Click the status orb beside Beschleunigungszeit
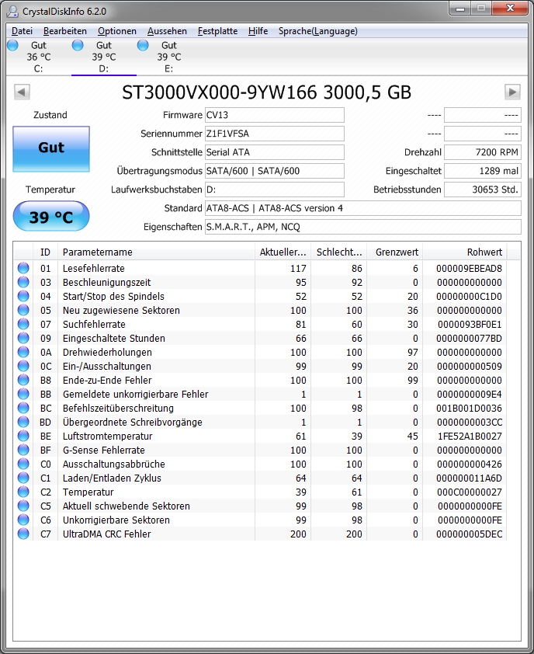Viewport: 534px width, 654px height. tap(23, 283)
